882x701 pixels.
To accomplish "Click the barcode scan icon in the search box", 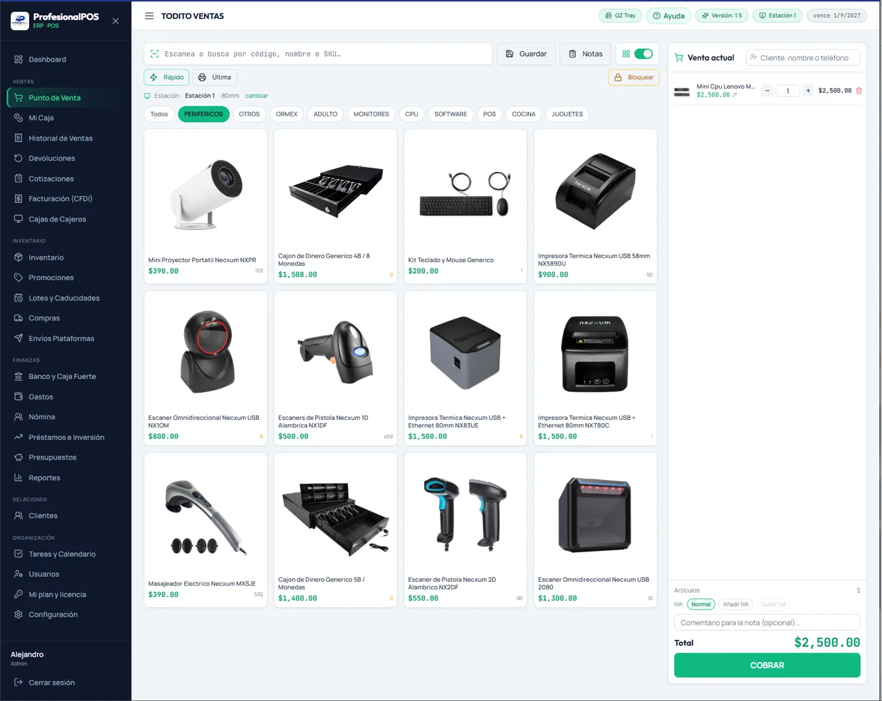I will click(154, 54).
